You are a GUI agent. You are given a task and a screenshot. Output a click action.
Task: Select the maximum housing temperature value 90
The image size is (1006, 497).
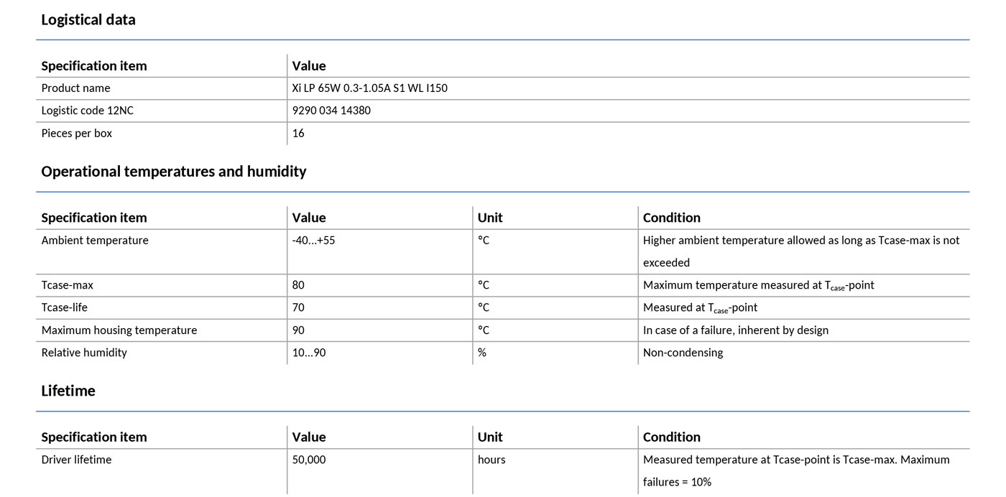pos(298,330)
